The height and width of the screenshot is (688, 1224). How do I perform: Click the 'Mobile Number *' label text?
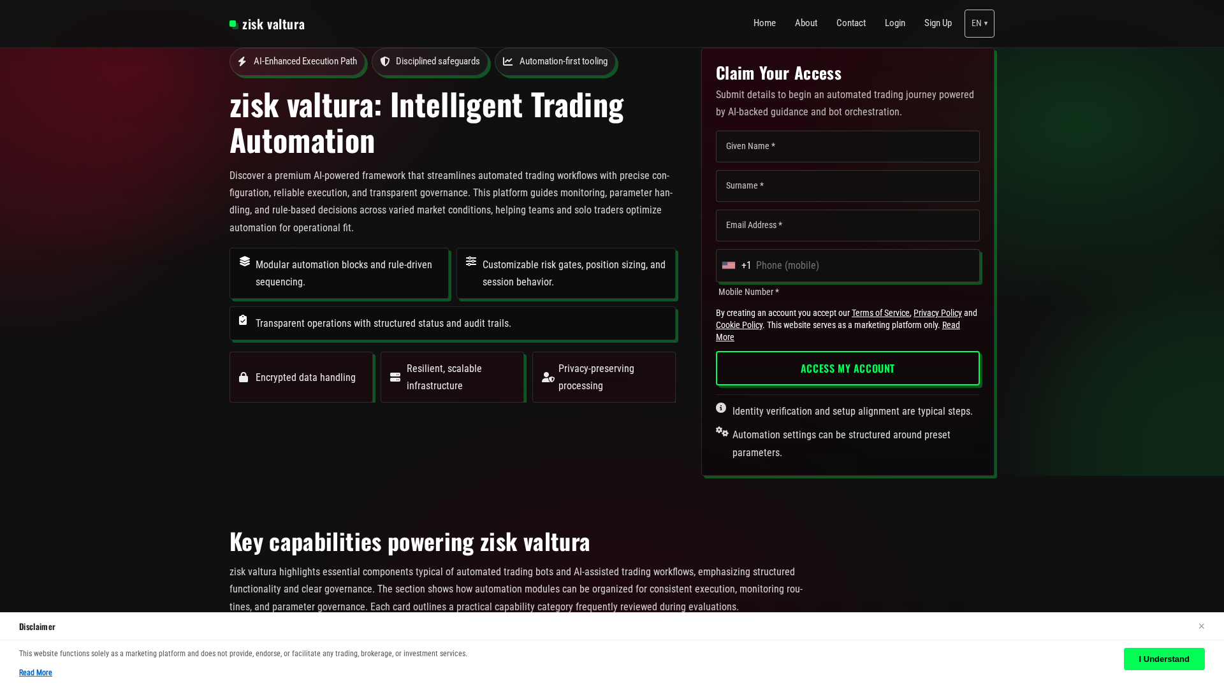(x=748, y=292)
